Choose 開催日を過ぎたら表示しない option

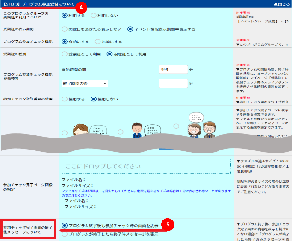pyautogui.click(x=65, y=29)
